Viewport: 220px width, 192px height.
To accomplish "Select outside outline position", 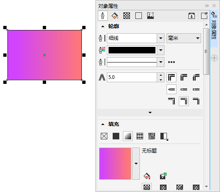I will [171, 101].
